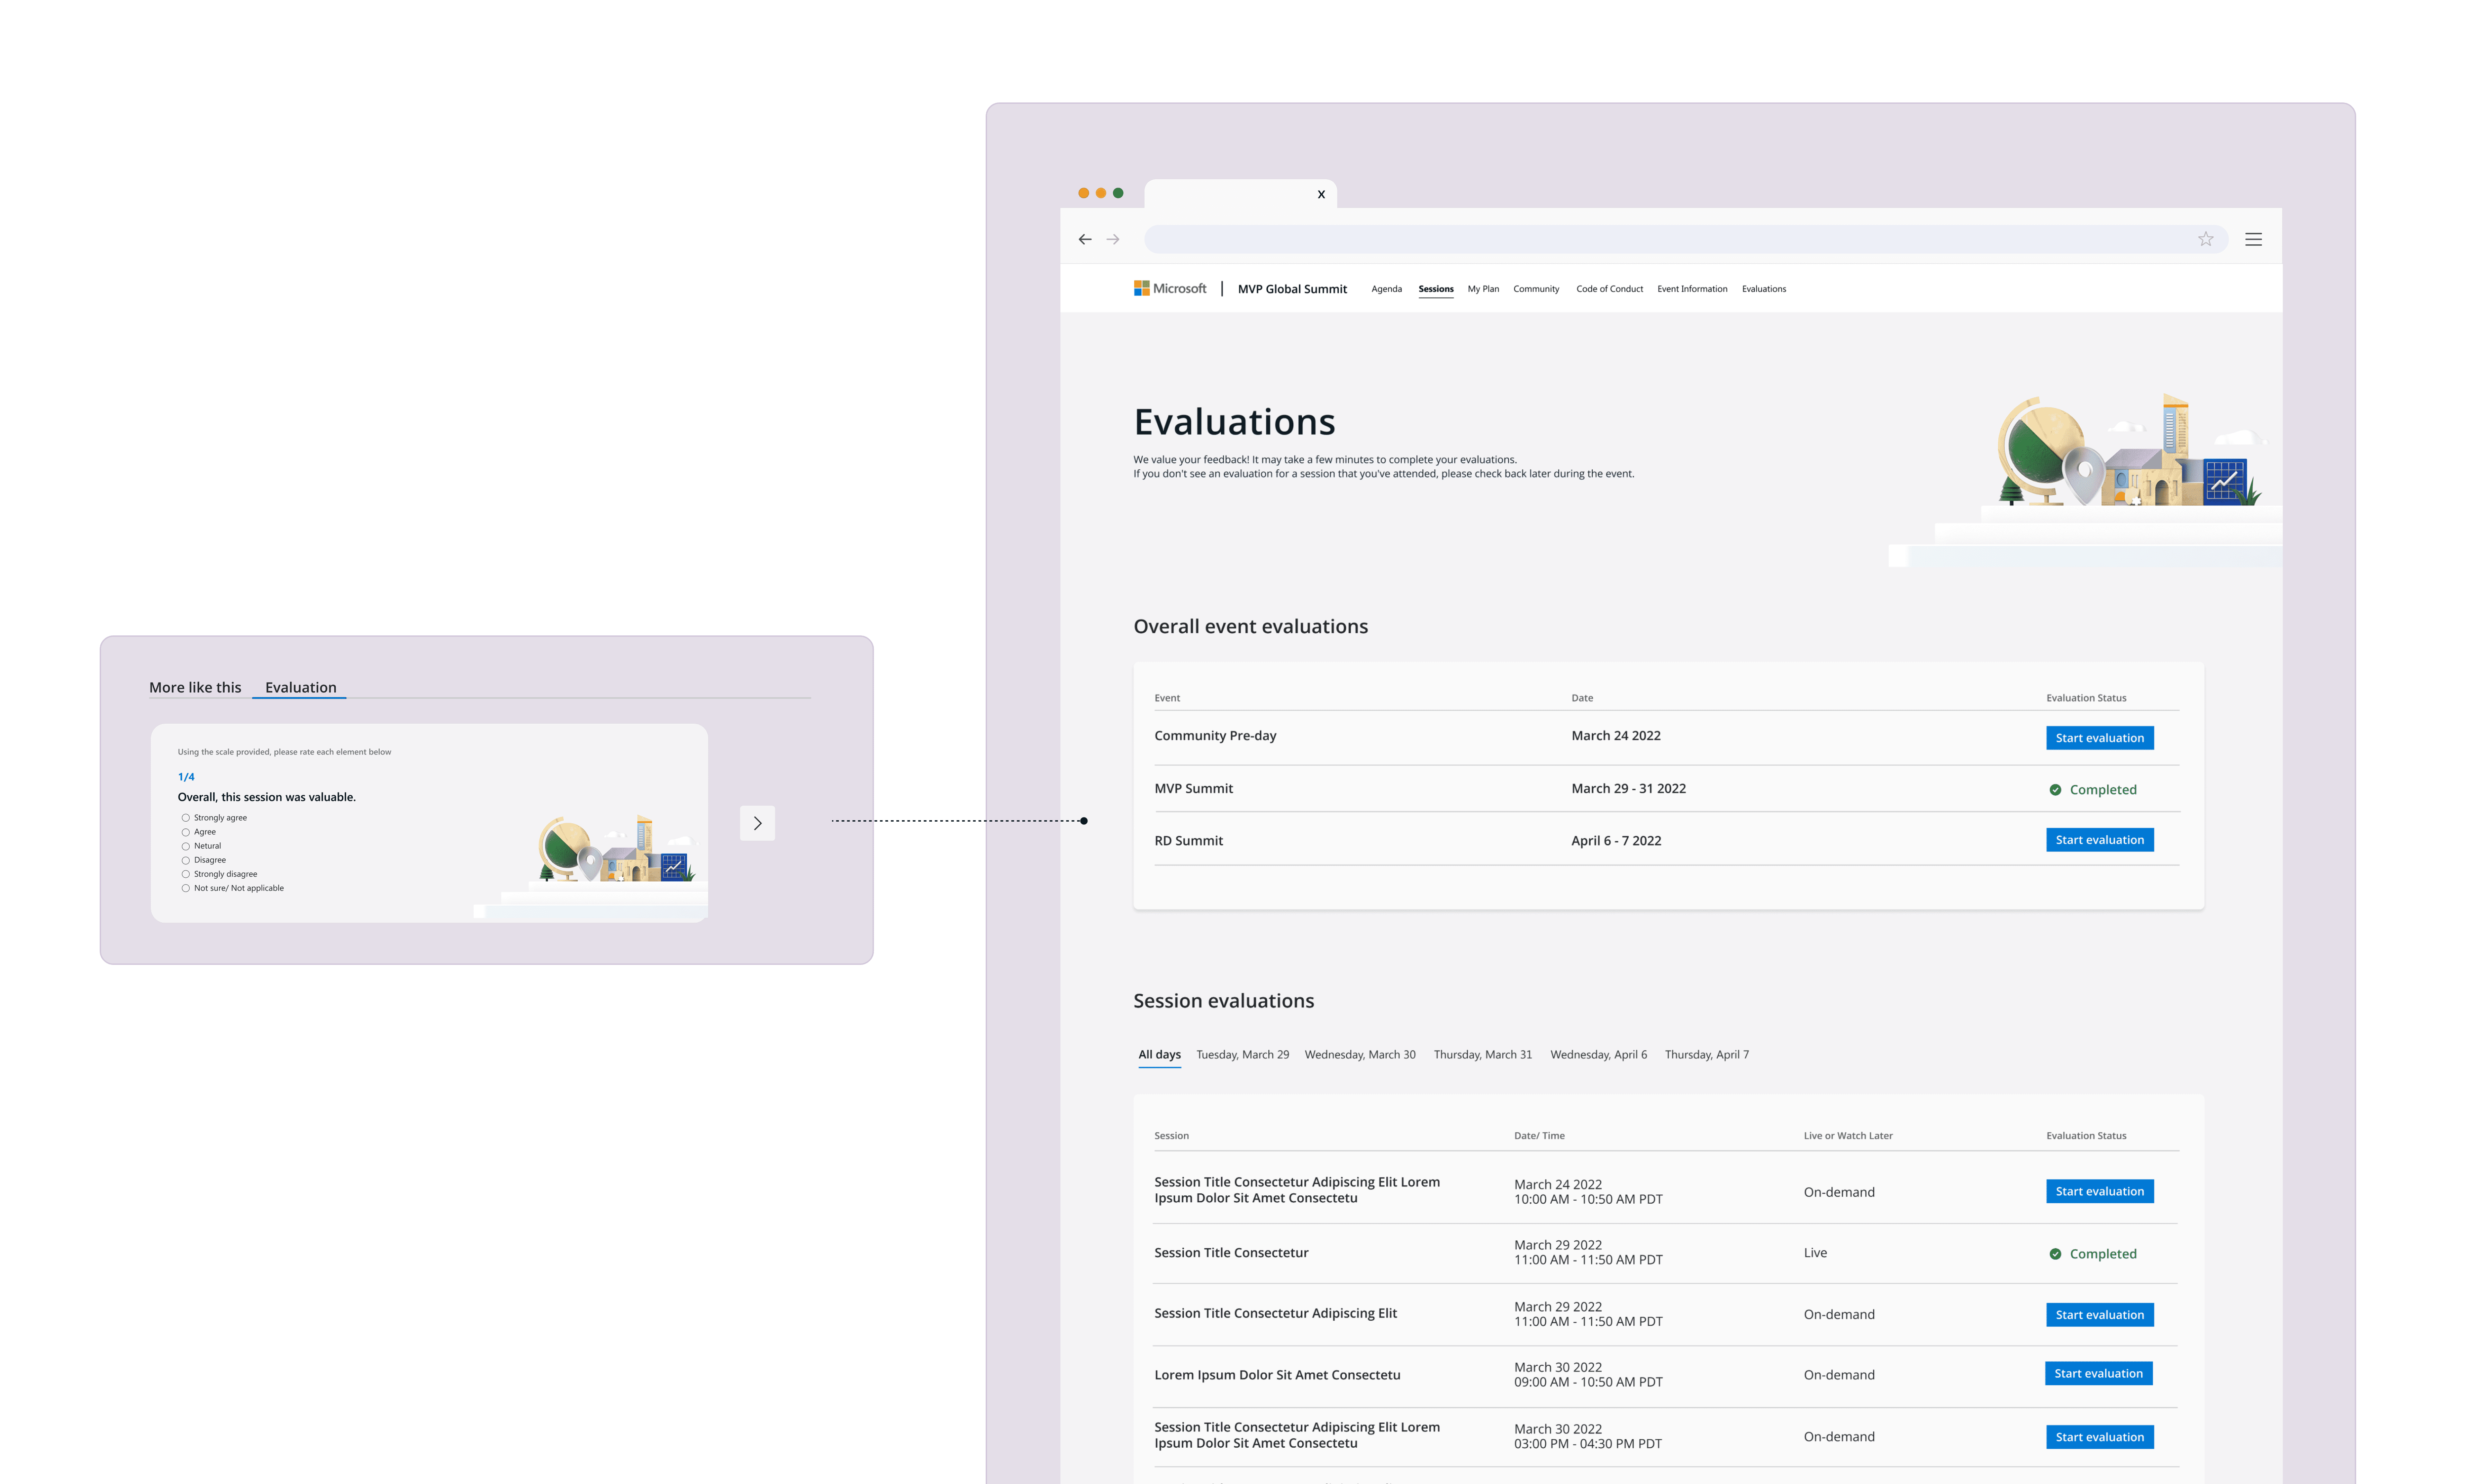Click the browser back arrow

(1085, 239)
